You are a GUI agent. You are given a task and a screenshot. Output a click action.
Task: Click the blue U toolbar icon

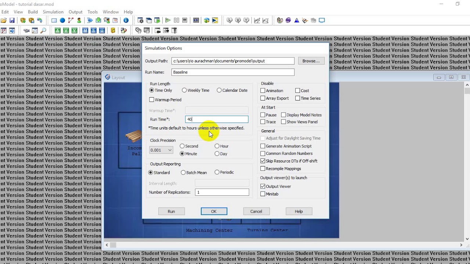[102, 30]
